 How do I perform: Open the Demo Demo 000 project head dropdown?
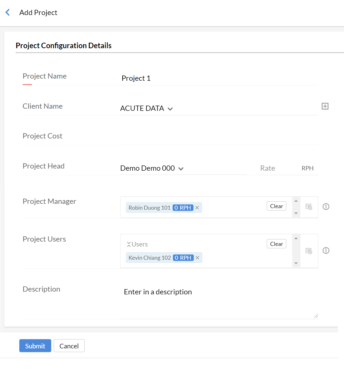(x=152, y=168)
